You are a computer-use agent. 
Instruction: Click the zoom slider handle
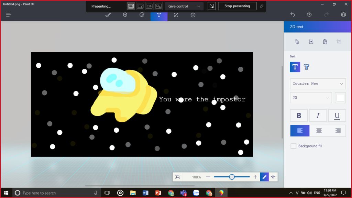(x=232, y=177)
